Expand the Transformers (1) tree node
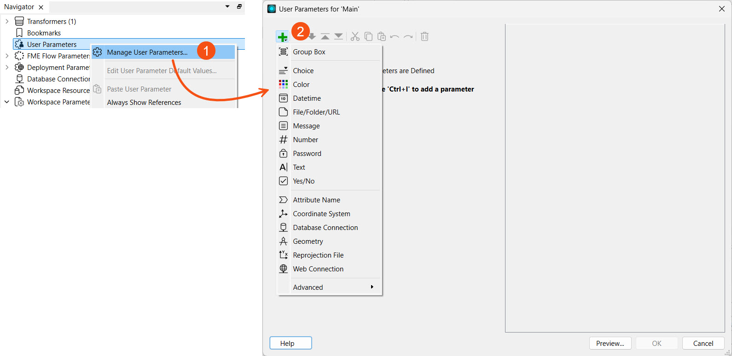The width and height of the screenshot is (732, 356). click(x=7, y=22)
